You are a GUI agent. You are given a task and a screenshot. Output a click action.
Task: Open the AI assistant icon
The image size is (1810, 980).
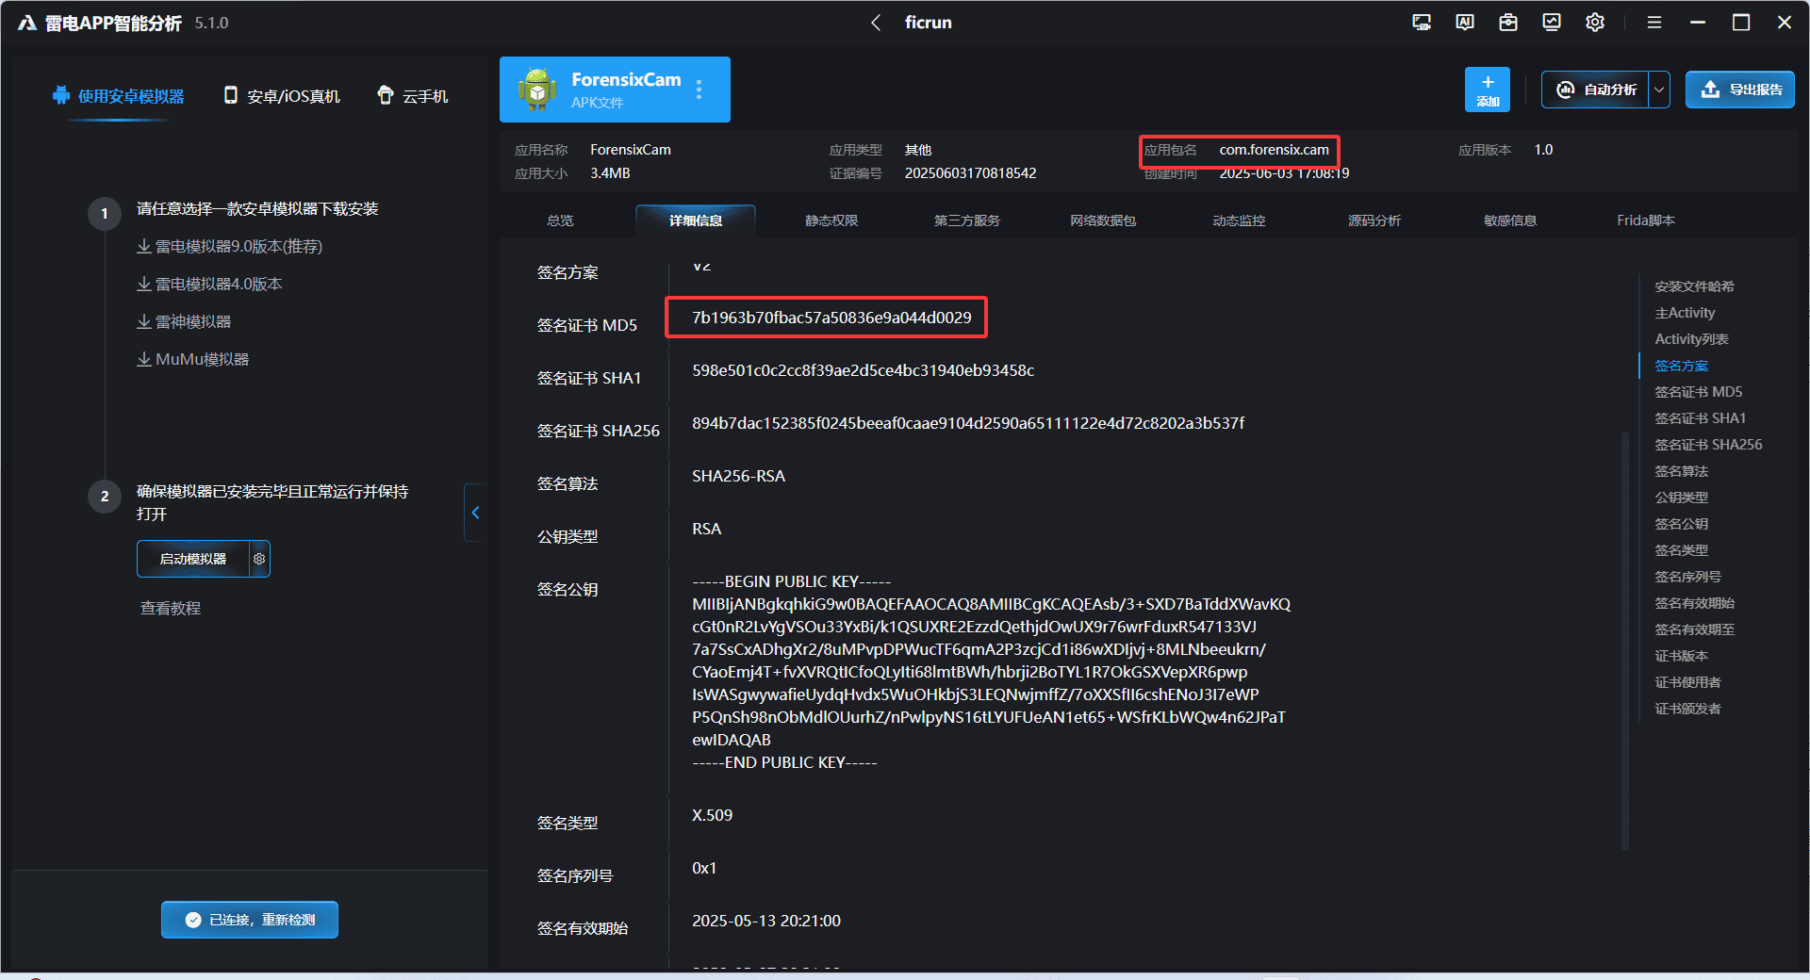(x=1465, y=23)
